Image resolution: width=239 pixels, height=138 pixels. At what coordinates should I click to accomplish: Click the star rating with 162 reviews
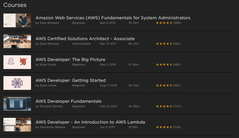coord(164,44)
